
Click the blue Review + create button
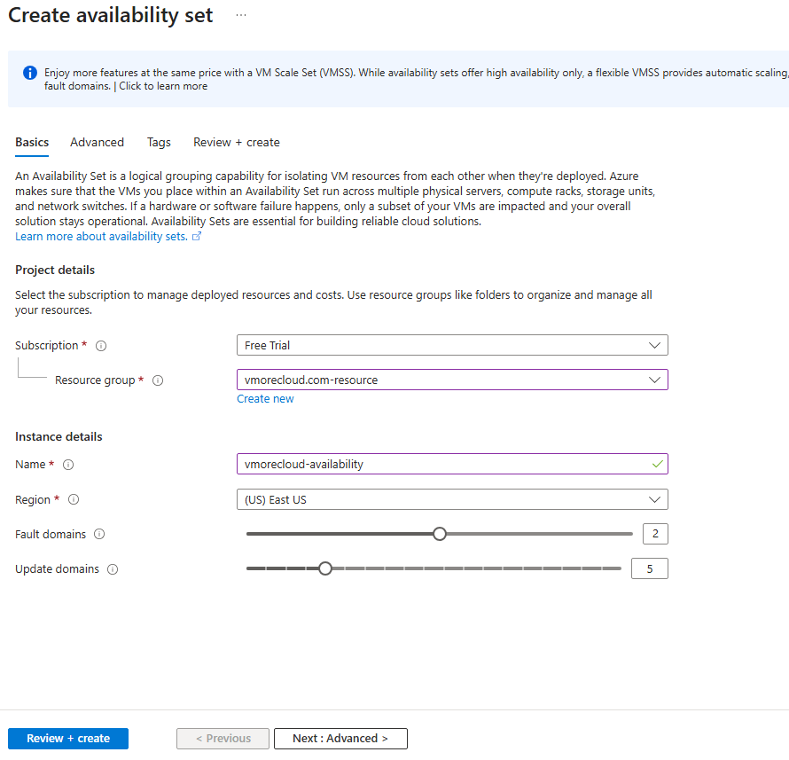pyautogui.click(x=68, y=738)
